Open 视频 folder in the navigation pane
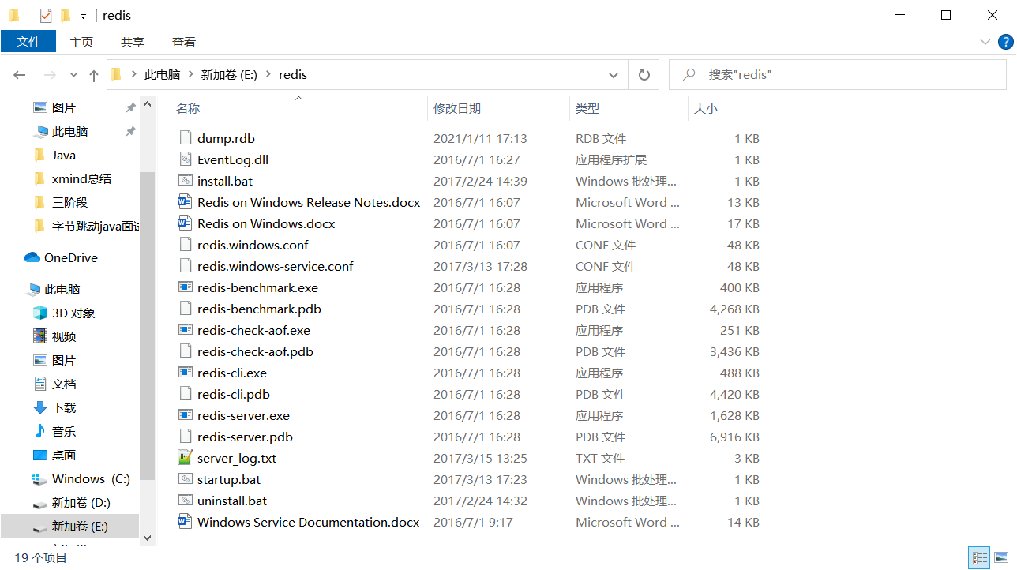 click(x=63, y=336)
